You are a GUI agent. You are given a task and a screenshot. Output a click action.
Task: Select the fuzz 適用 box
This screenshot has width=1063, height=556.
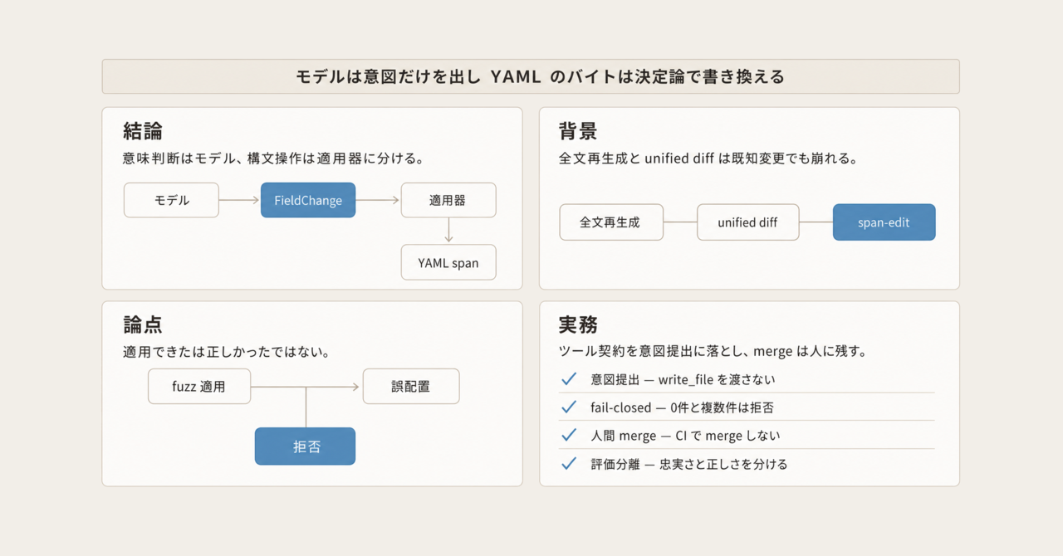pyautogui.click(x=199, y=387)
